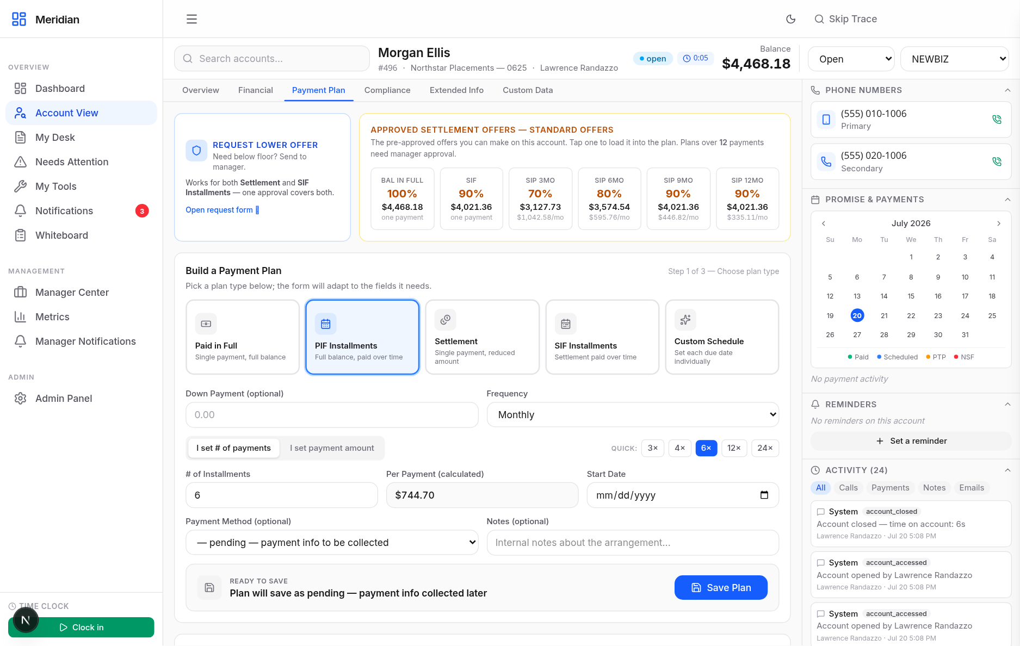Open Notifications with 3 badge

point(81,210)
